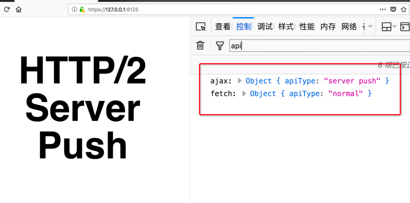Click the "ajax:" log label

coord(221,81)
